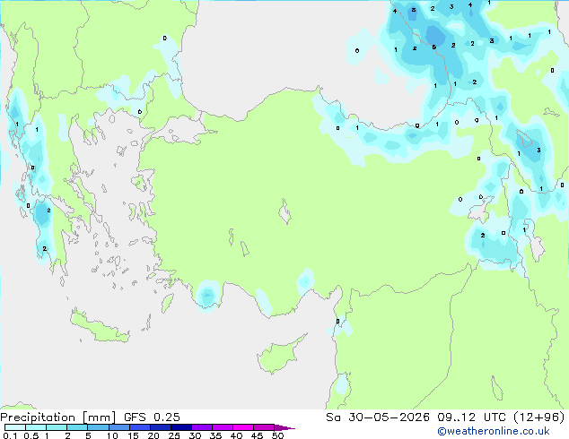
Task: Select the navy legend swatch between 25 and 30
Action: pyautogui.click(x=181, y=427)
